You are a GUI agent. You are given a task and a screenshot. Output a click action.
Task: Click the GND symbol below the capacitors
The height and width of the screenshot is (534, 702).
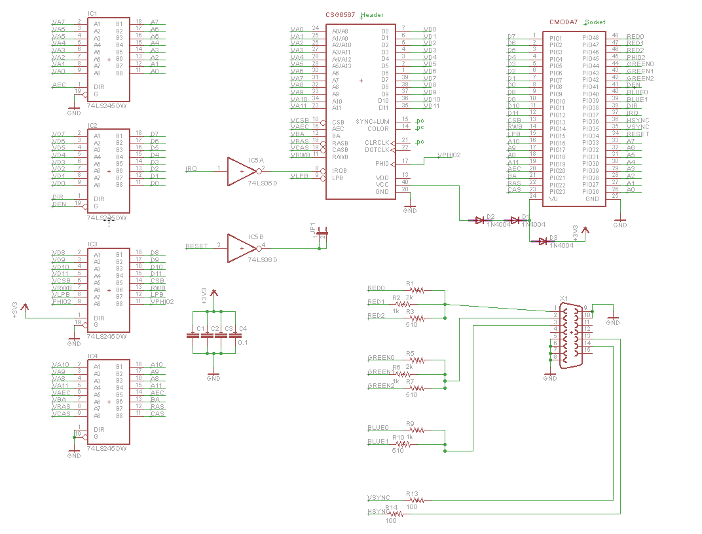213,373
